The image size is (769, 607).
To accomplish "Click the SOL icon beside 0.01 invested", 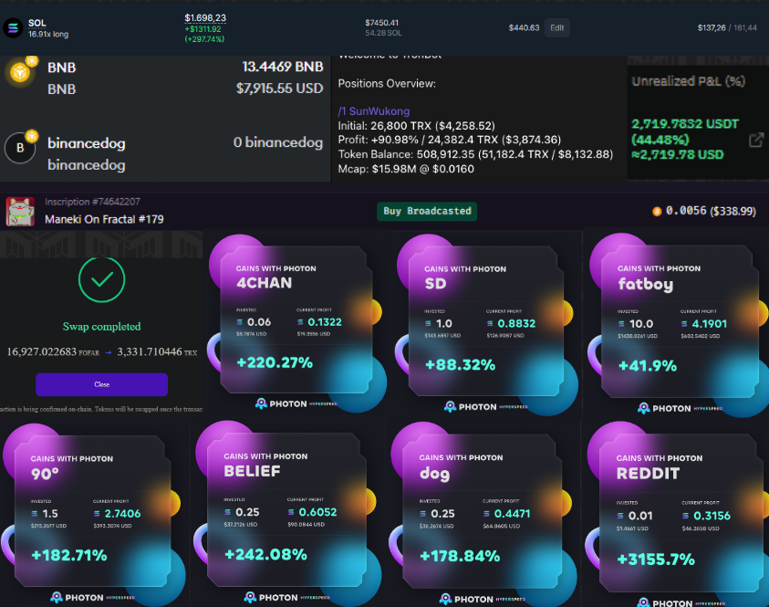I will [x=620, y=516].
